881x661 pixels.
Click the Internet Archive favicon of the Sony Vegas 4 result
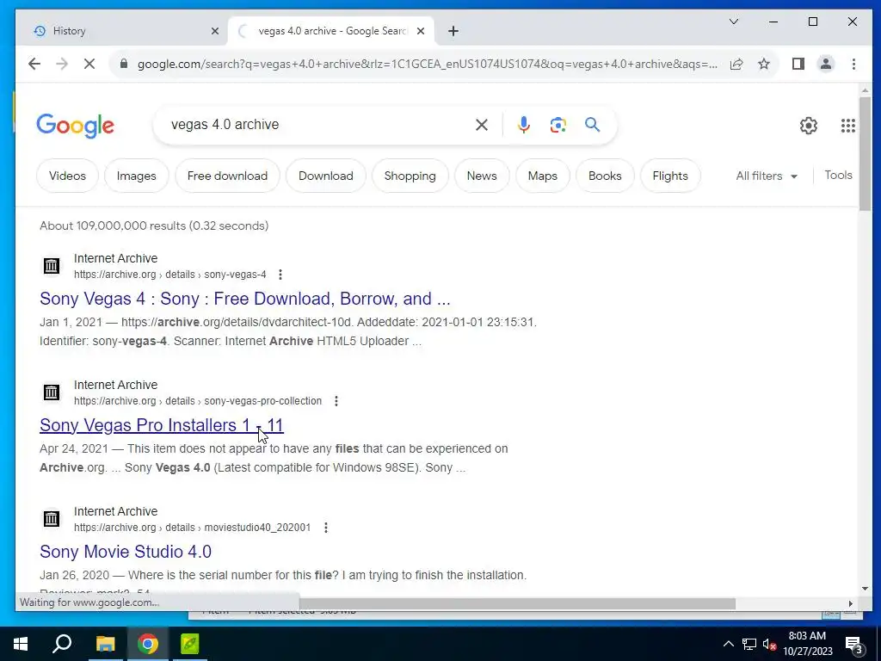click(x=52, y=266)
